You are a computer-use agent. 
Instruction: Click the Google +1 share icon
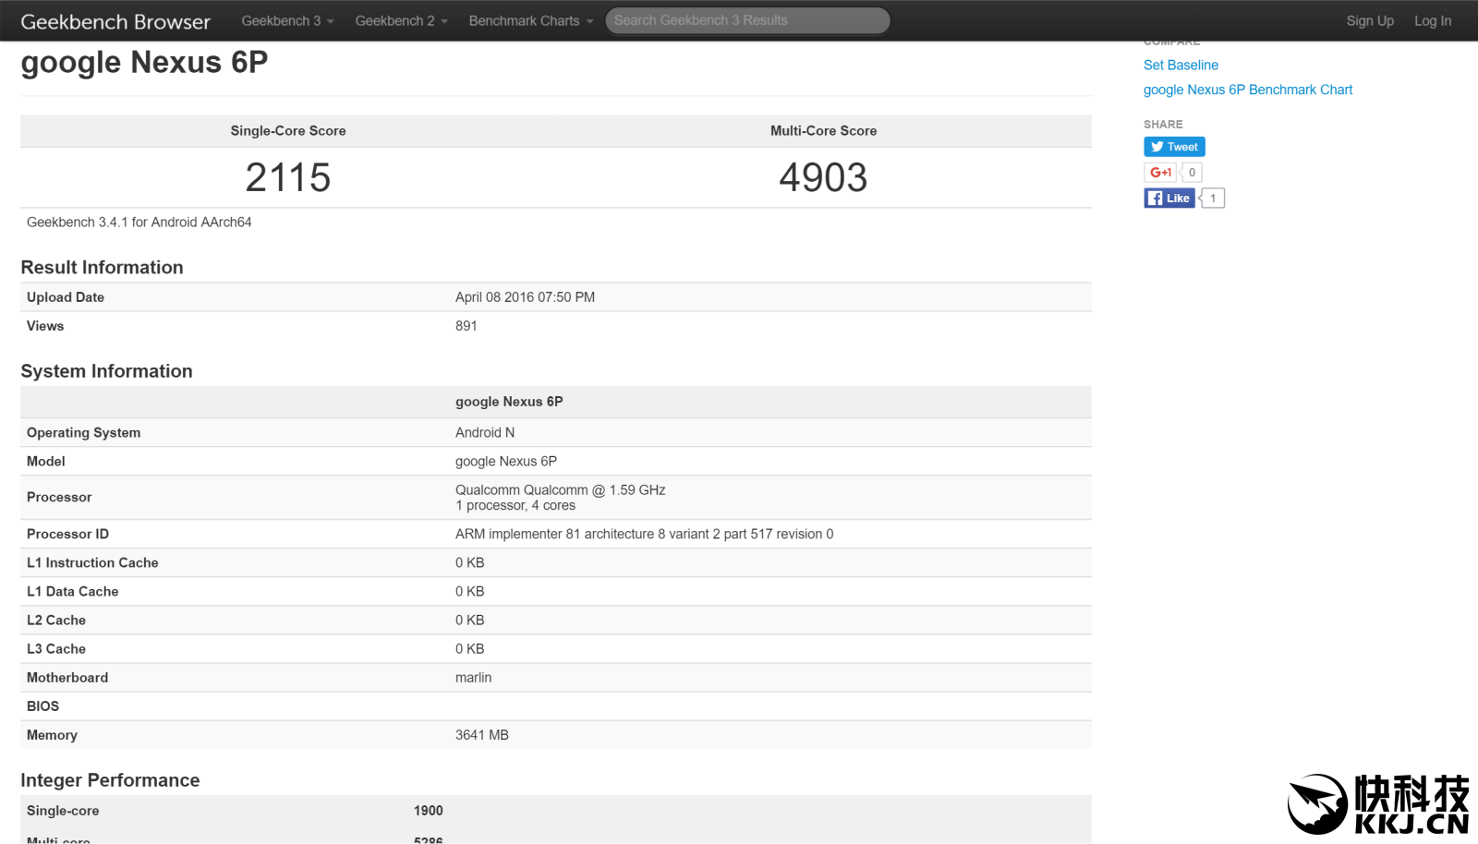click(1160, 173)
